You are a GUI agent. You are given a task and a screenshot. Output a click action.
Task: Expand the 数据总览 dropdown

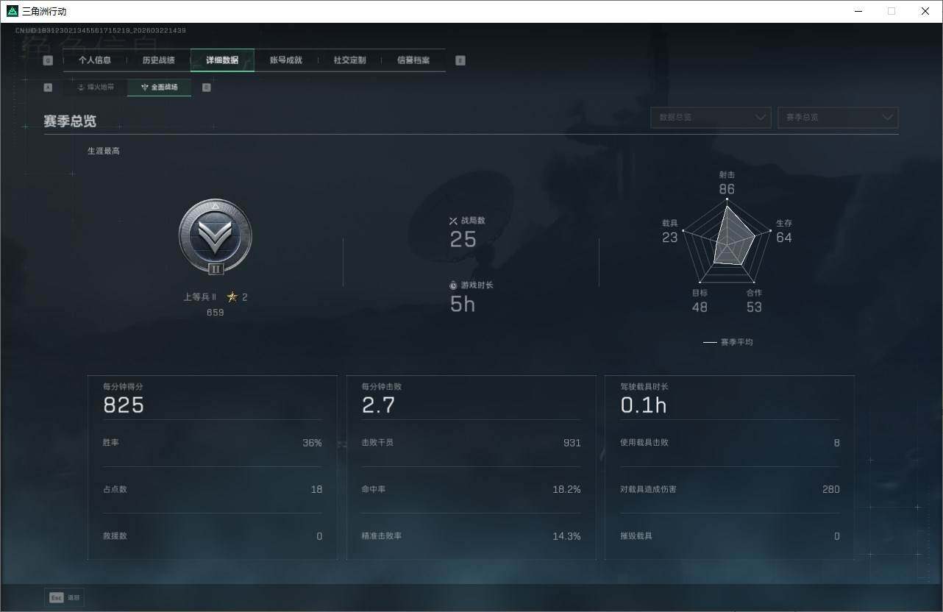tap(711, 118)
